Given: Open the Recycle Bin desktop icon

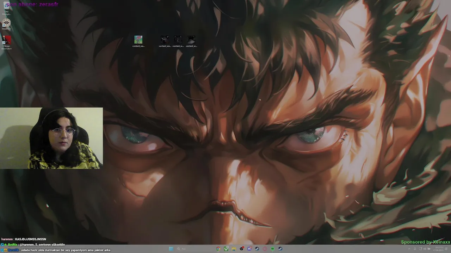Looking at the screenshot, I should coord(6,9).
